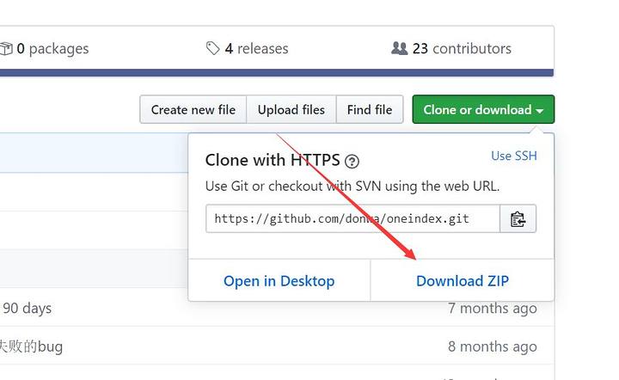Select the HTTPS clone URL field
The width and height of the screenshot is (619, 380).
352,218
